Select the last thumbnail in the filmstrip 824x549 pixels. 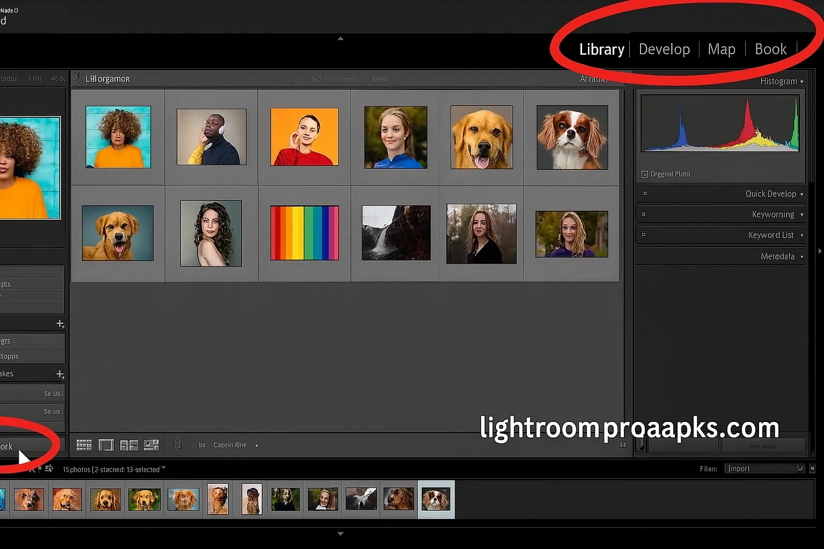point(436,499)
